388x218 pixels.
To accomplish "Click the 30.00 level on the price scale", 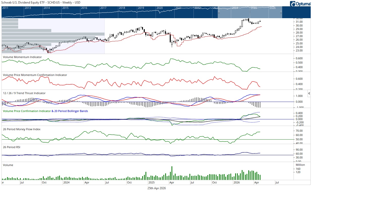I will pyautogui.click(x=299, y=25).
